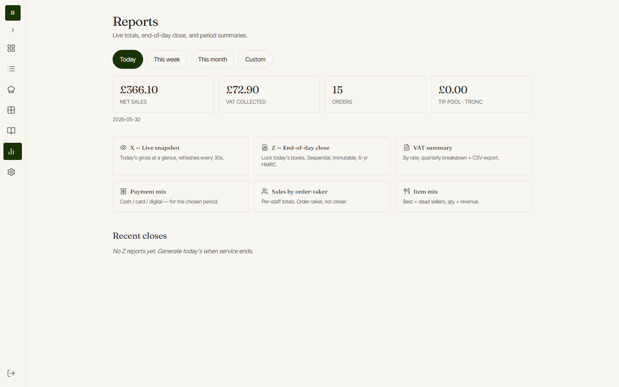This screenshot has width=619, height=387.
Task: Expand the sidebar with the chevron arrow
Action: coord(13,30)
